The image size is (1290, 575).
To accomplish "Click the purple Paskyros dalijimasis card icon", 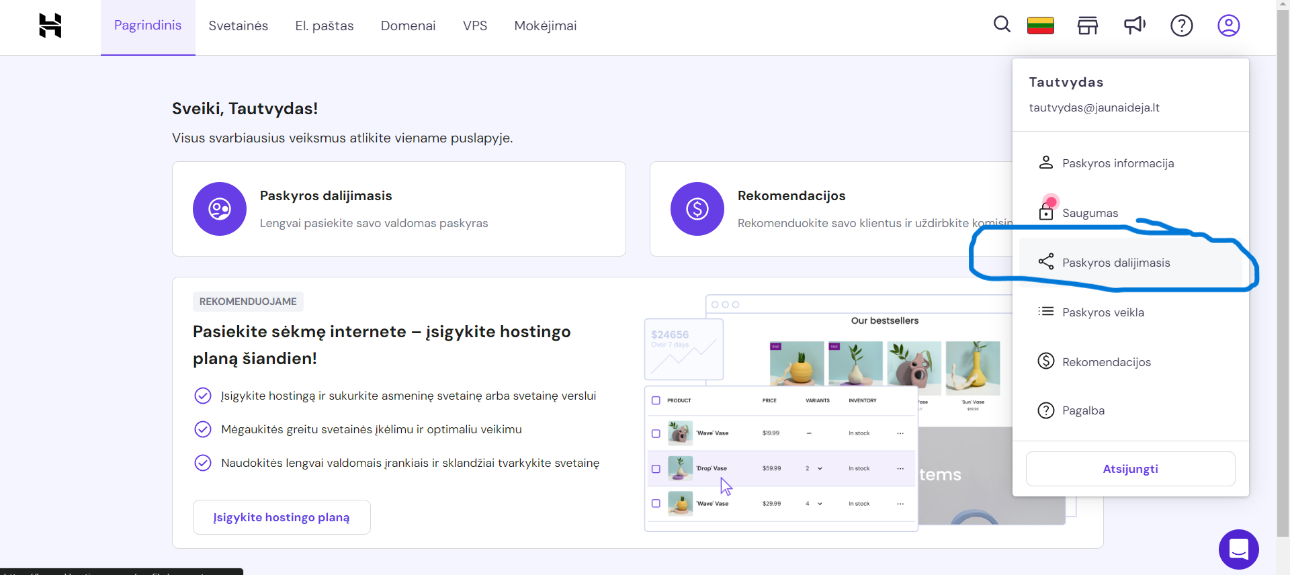I will [220, 209].
